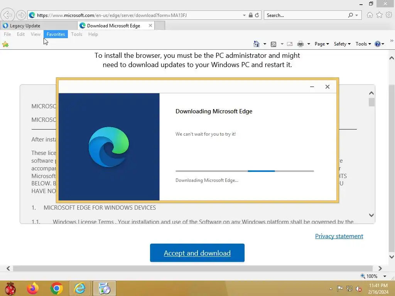Open the View menu
395x296 pixels.
pyautogui.click(x=35, y=34)
